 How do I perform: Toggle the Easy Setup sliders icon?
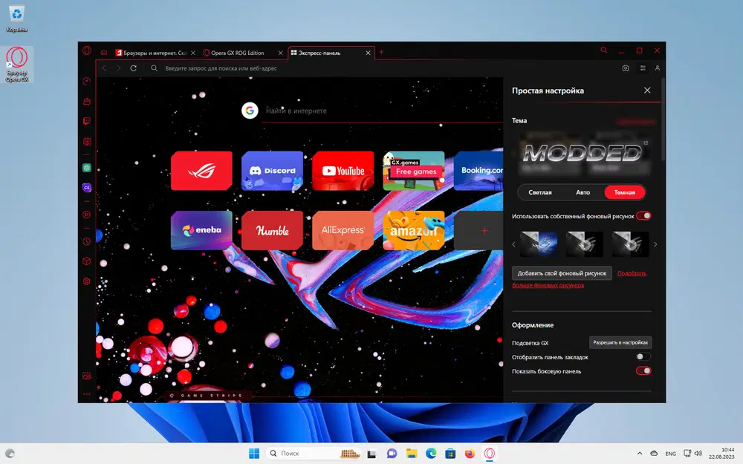(643, 68)
